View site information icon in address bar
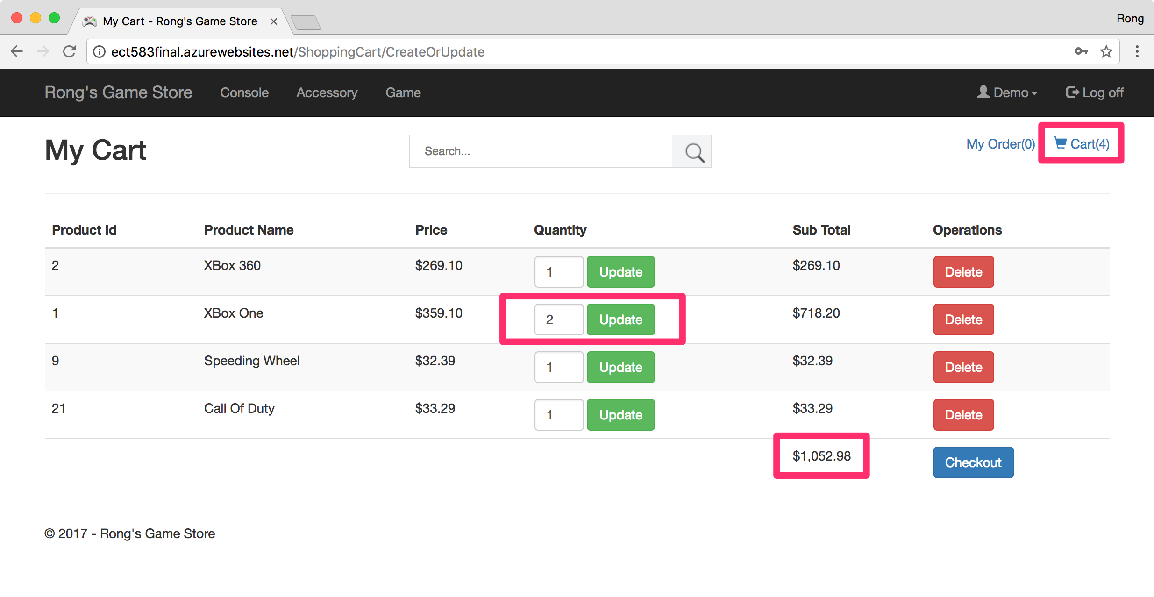The image size is (1154, 597). (99, 51)
